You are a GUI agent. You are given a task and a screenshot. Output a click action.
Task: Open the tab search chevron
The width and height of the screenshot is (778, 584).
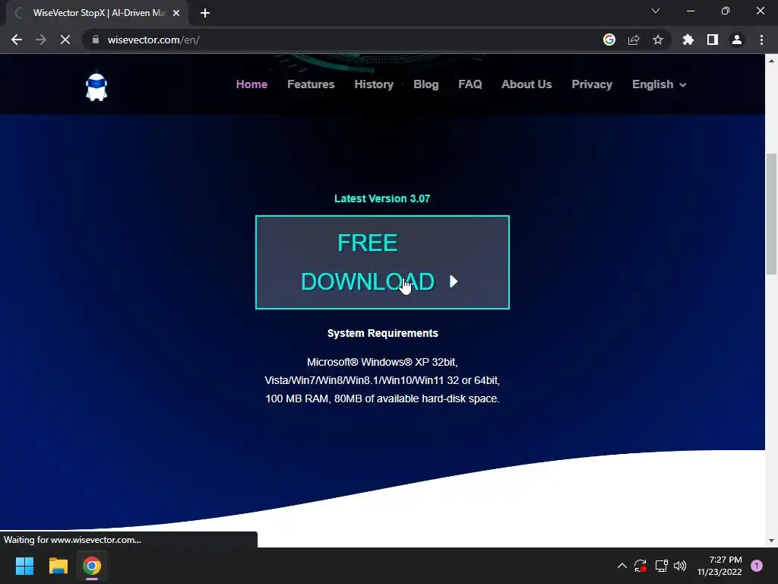[x=656, y=11]
